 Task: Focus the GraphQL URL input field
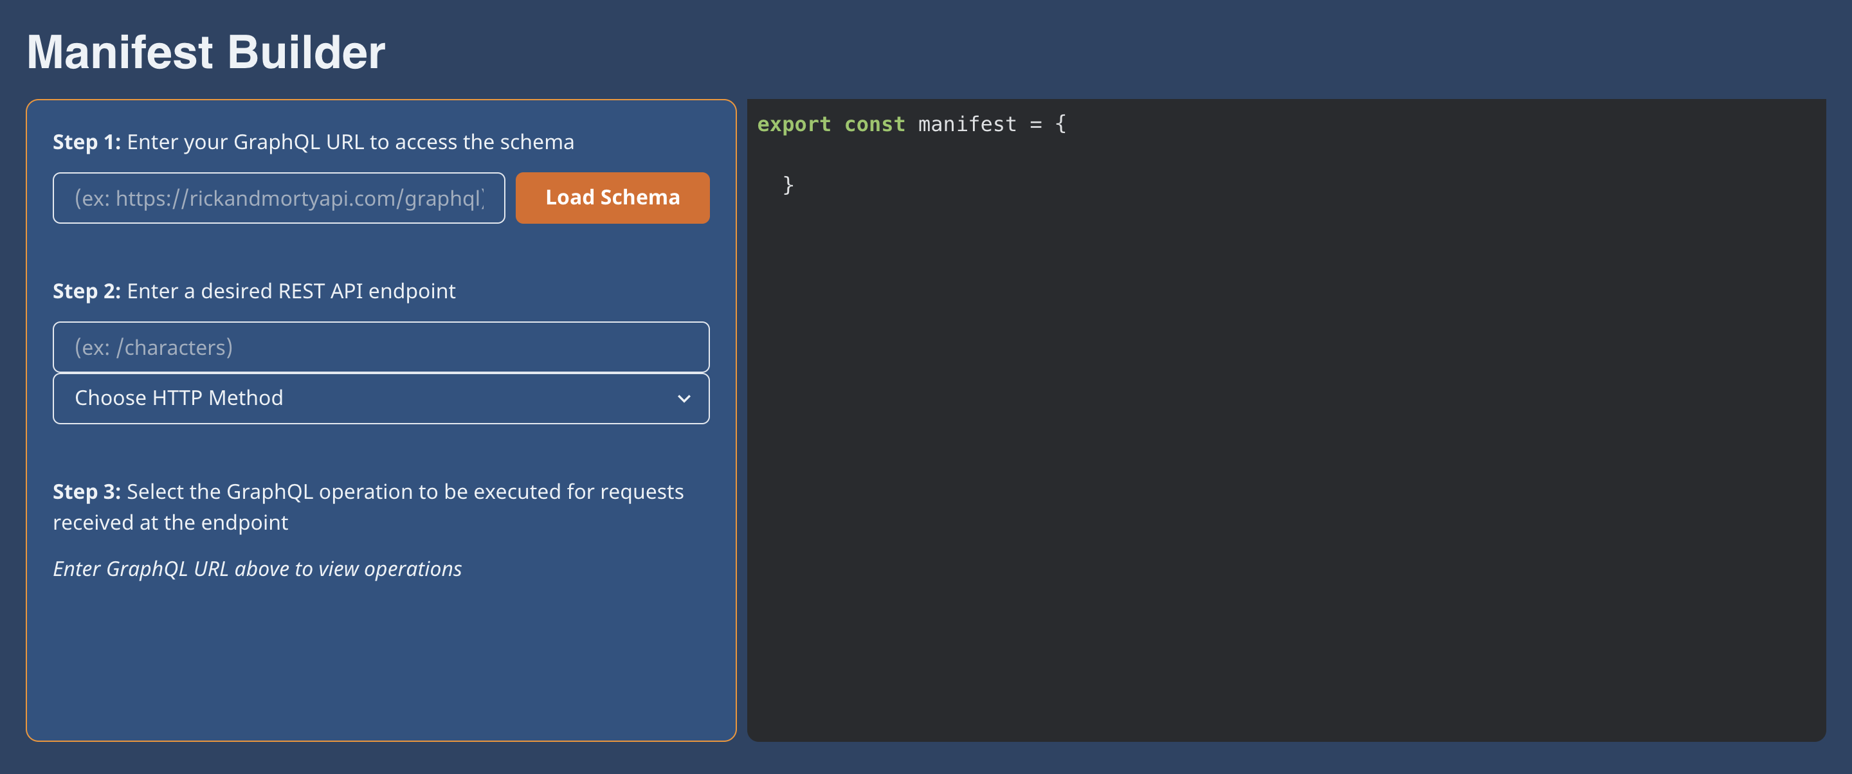tap(279, 197)
